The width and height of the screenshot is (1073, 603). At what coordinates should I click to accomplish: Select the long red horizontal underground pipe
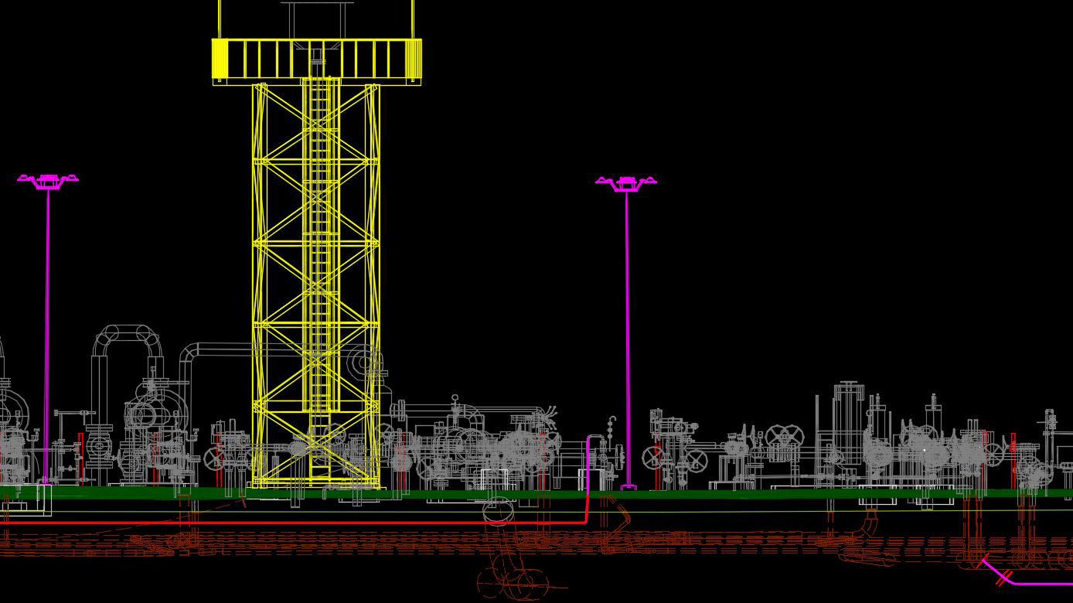(x=294, y=523)
